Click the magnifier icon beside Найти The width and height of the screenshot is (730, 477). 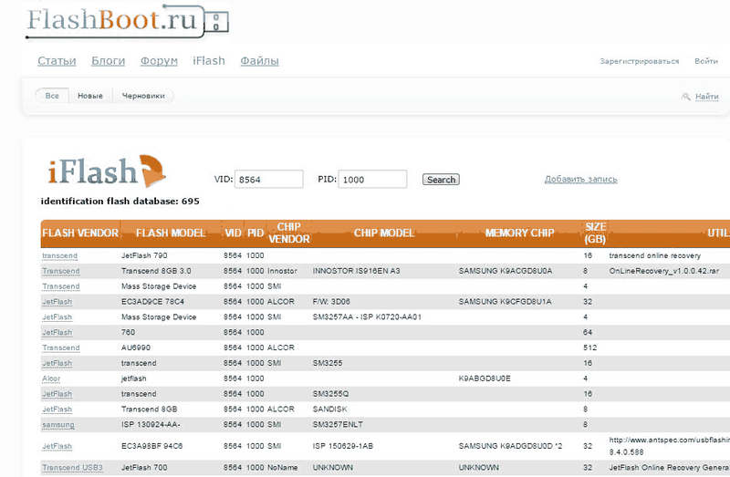click(686, 97)
